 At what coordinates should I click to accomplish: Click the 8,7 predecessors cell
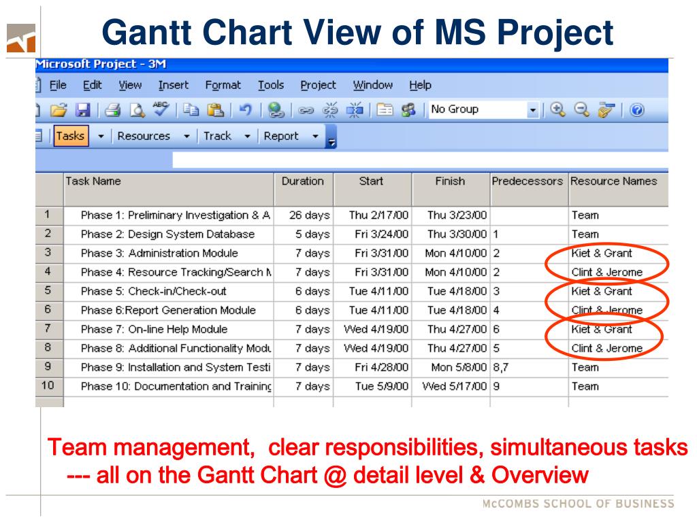(529, 368)
